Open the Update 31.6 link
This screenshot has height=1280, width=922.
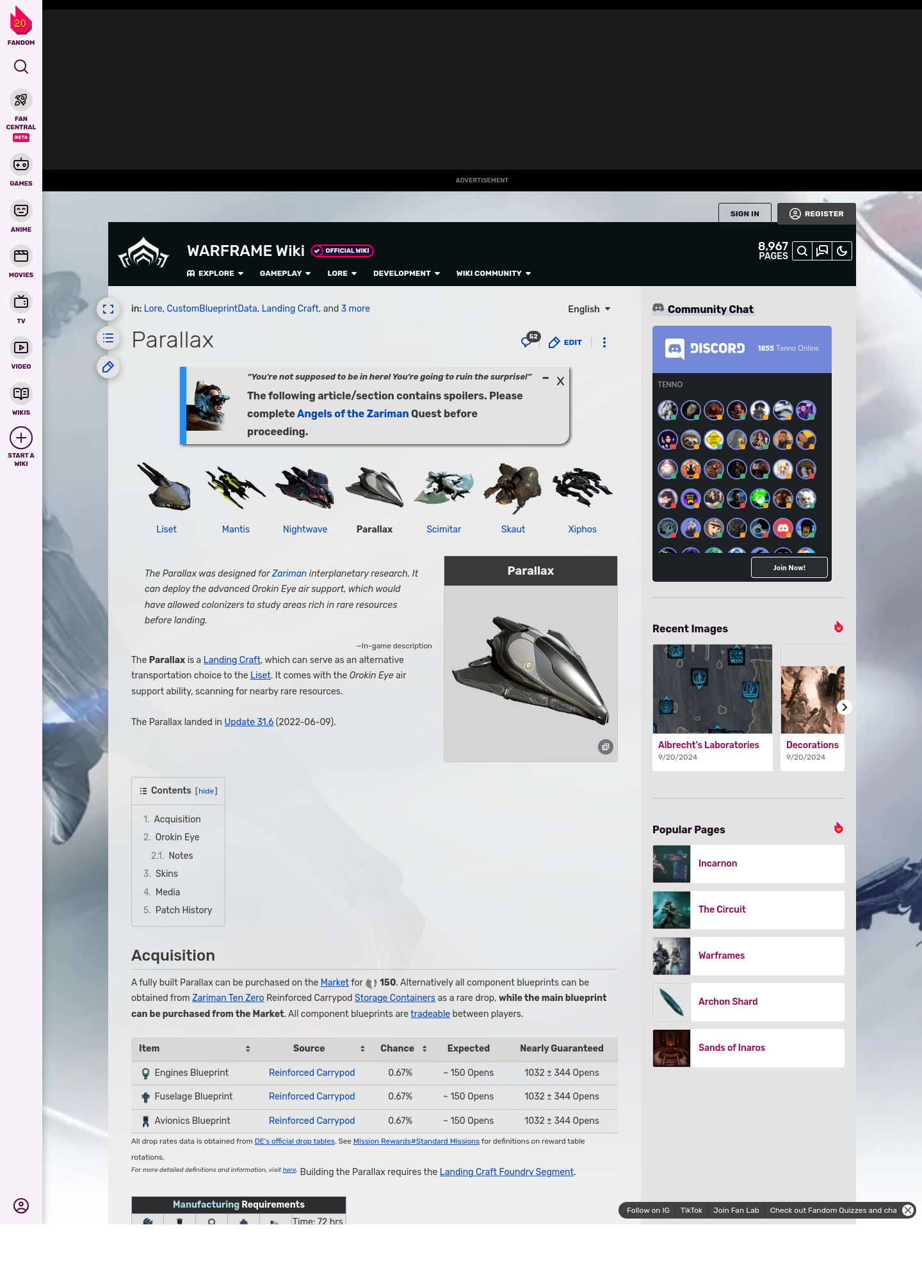point(248,722)
